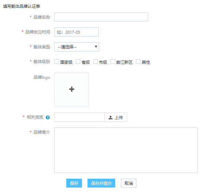Click the help question mark icon beside 相关资质
The width and height of the screenshot is (203, 193).
48,117
